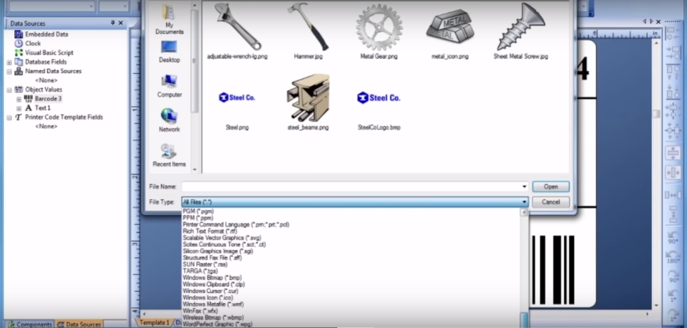Rotate object 1° left
Image resolution: width=687 pixels, height=328 pixels.
tap(673, 296)
